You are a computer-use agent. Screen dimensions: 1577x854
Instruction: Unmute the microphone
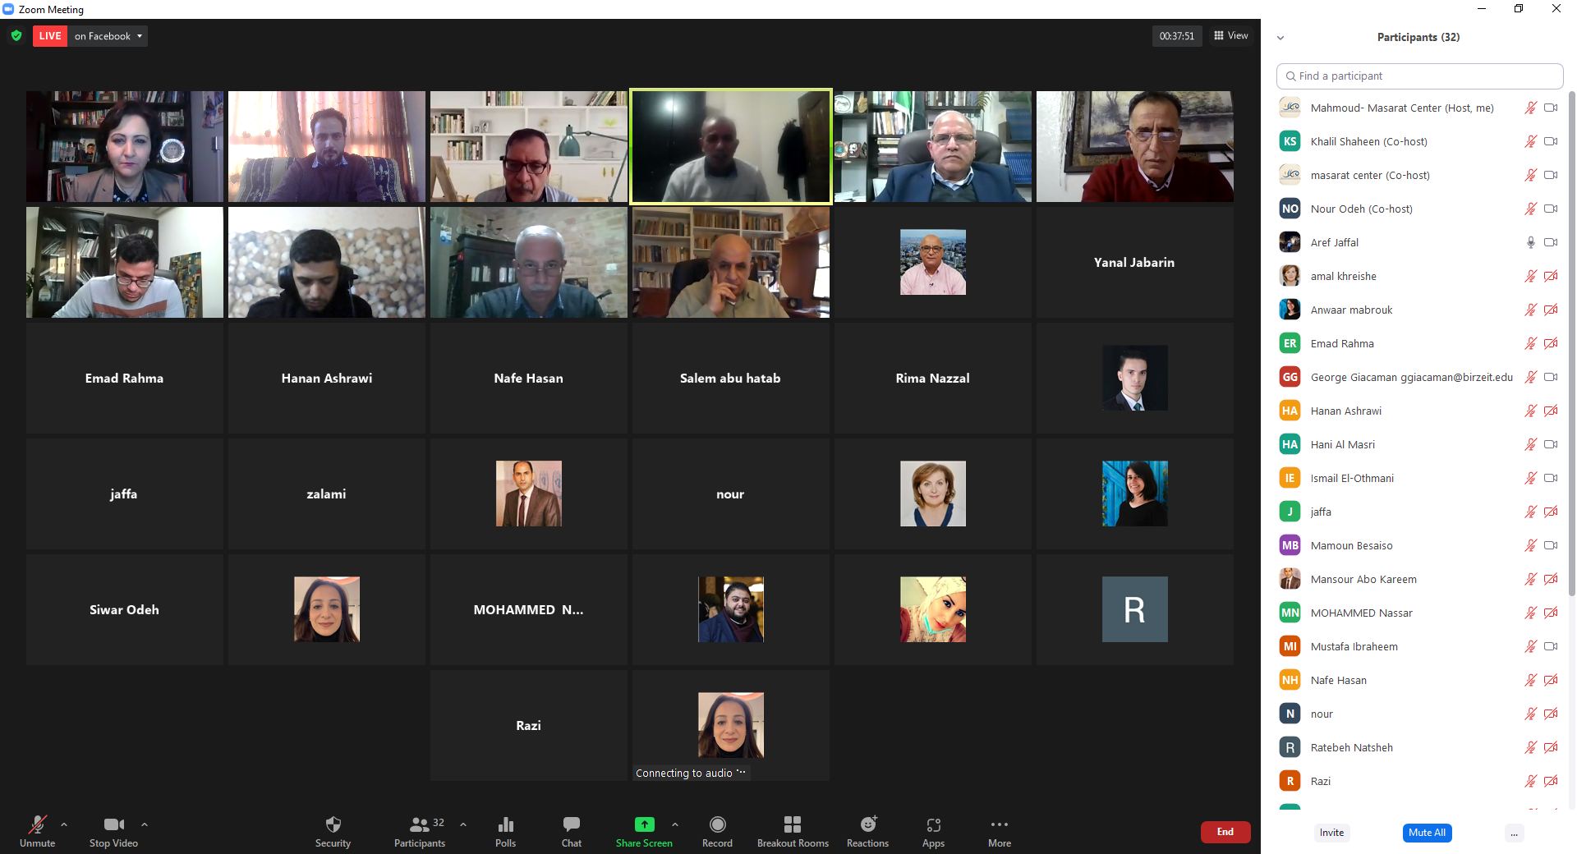[37, 831]
